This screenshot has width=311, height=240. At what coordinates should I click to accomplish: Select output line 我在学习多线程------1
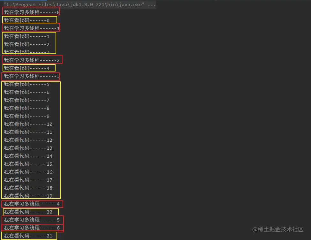[32, 28]
